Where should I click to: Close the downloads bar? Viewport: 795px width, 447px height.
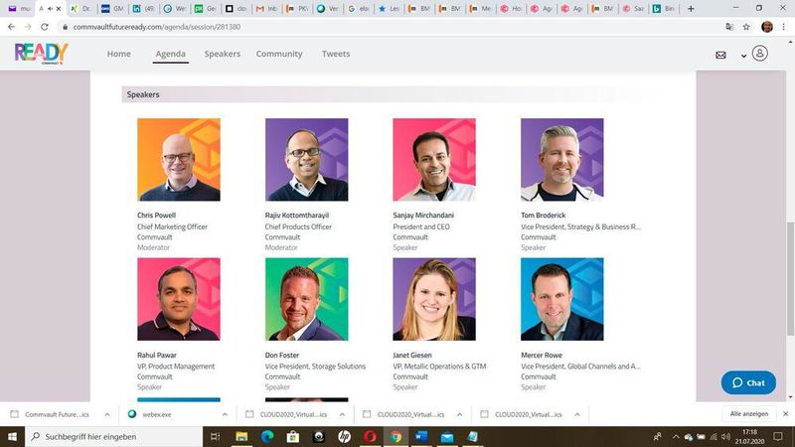785,414
